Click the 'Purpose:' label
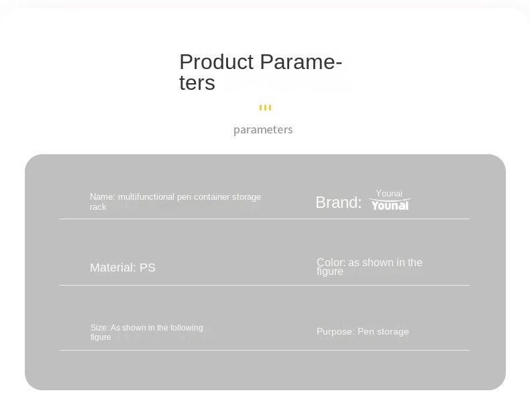The height and width of the screenshot is (407, 530). tap(335, 332)
